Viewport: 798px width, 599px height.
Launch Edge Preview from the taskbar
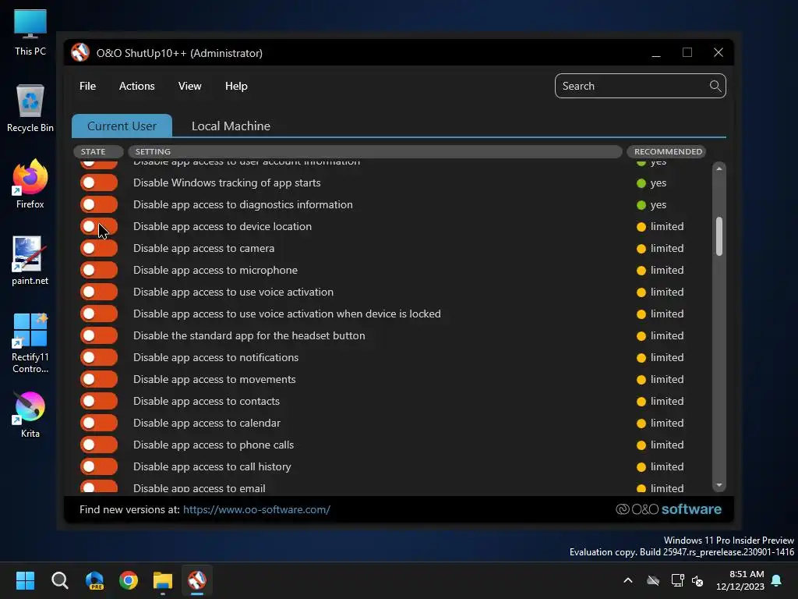click(94, 580)
